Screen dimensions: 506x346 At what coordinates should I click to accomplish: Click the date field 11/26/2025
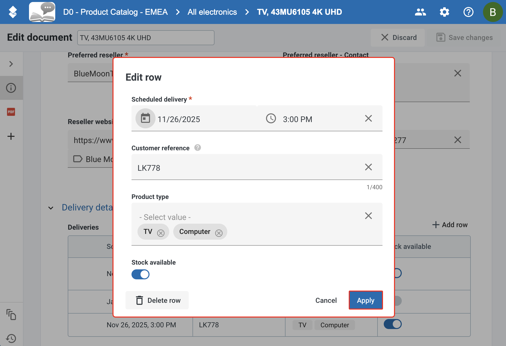(179, 119)
